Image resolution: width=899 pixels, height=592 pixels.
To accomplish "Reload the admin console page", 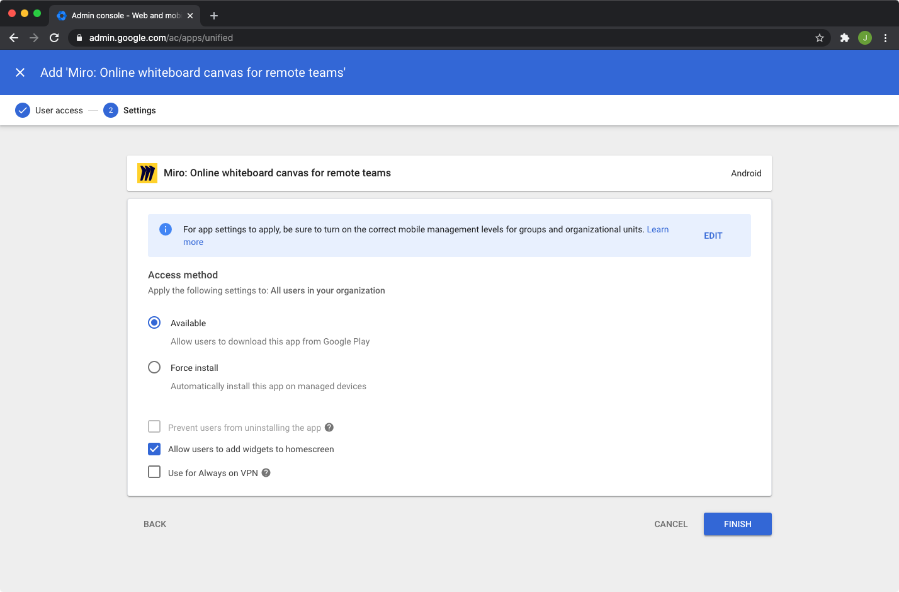I will (54, 38).
